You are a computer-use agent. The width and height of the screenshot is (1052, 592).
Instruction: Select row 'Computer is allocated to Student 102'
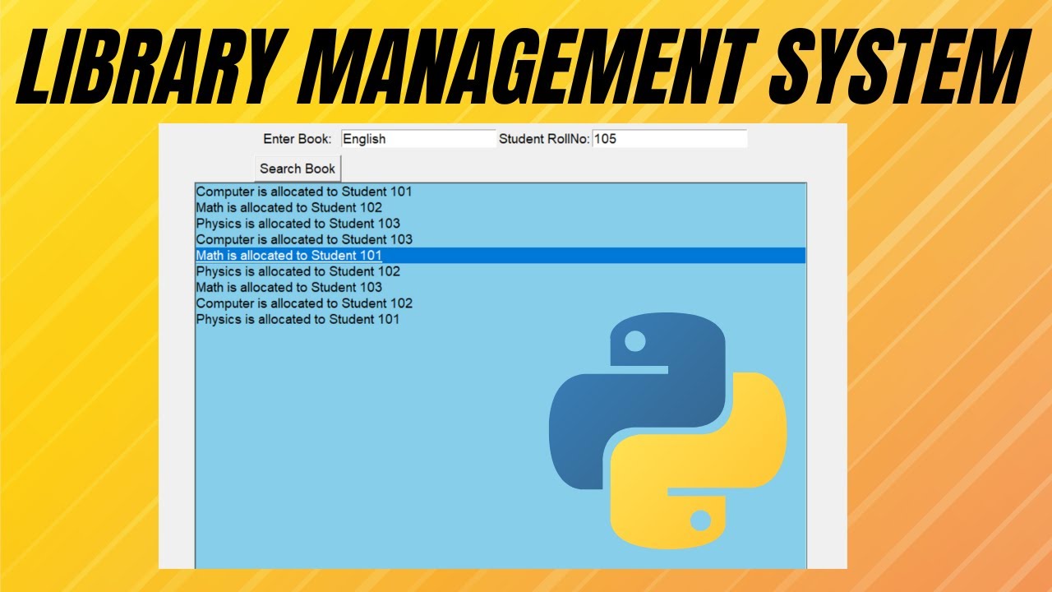[x=501, y=303]
